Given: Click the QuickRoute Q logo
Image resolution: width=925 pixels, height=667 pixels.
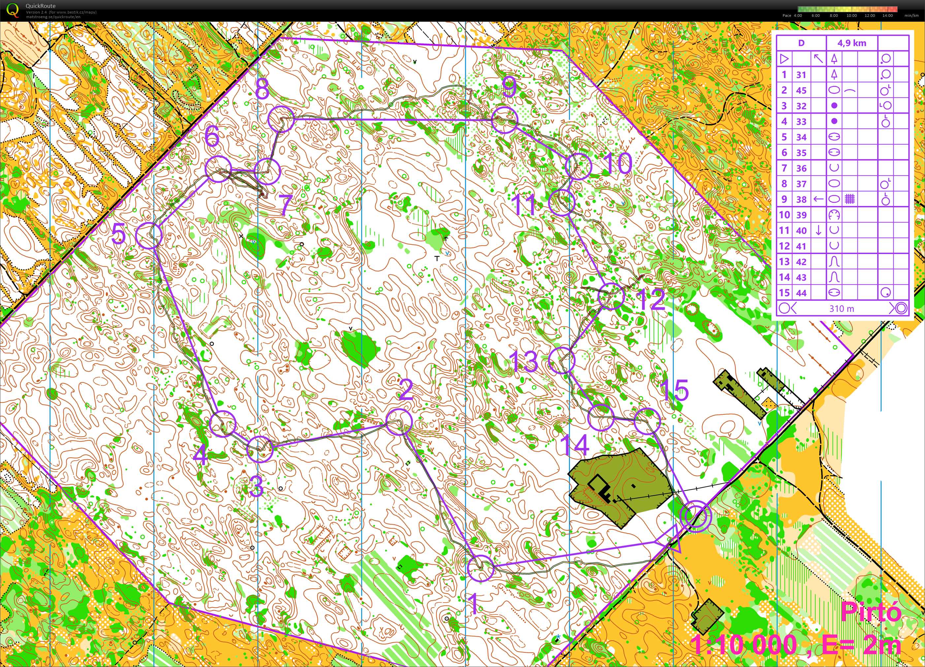Looking at the screenshot, I should [13, 10].
